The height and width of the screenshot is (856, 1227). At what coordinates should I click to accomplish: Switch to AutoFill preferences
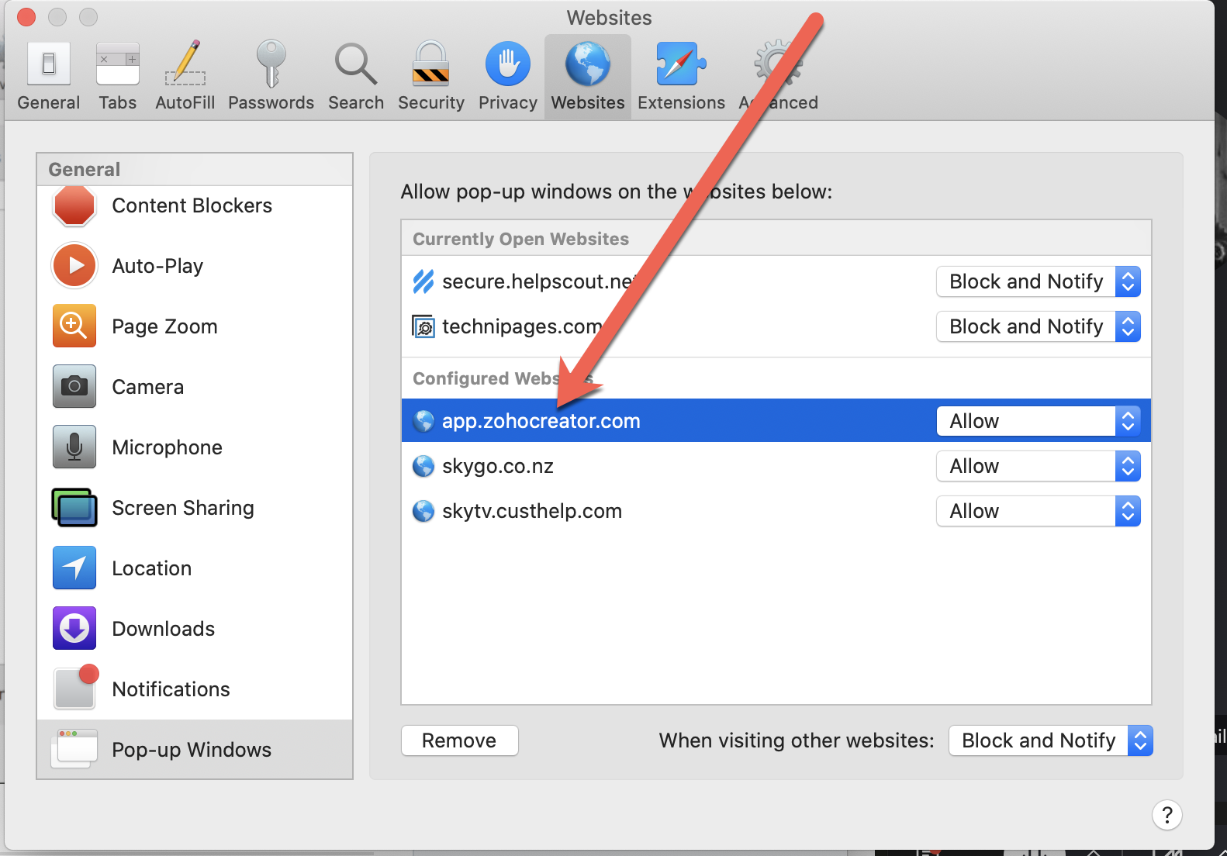tap(185, 76)
